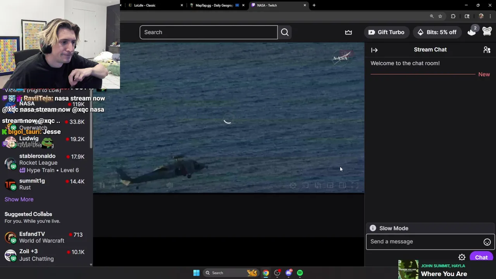
Task: Click the 14.4K viewer count
Action: click(77, 181)
